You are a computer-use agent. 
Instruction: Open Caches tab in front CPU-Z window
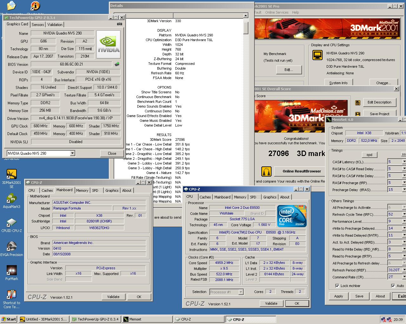pos(205,197)
